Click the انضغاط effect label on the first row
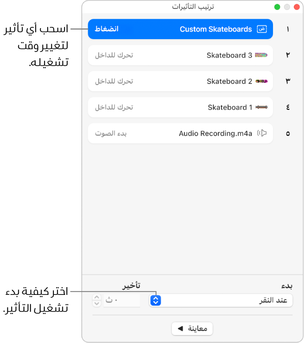Screen dimensions: 304x343 [x=107, y=29]
